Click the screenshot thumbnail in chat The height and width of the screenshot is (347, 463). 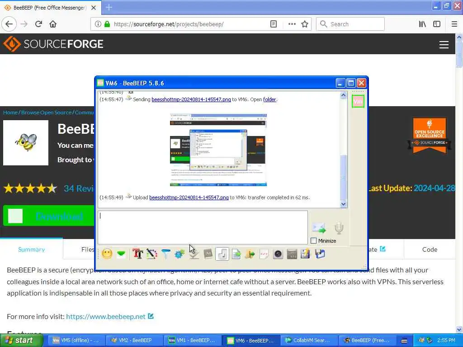click(218, 150)
